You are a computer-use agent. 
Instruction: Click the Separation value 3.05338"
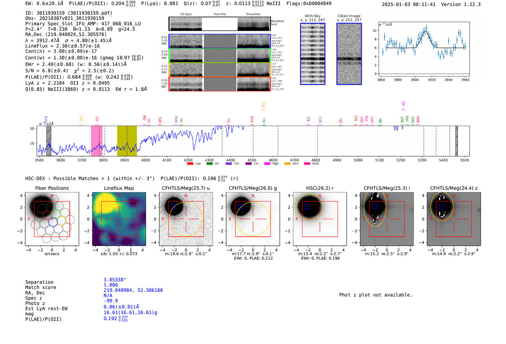pos(115,280)
